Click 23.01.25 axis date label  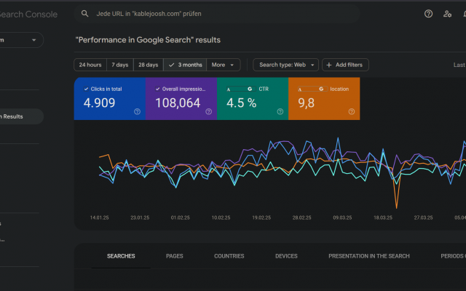coord(140,218)
